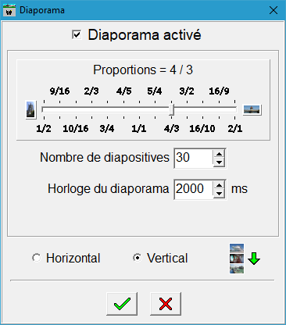This screenshot has width=286, height=325.
Task: Close the Diaporama dialog window
Action: pyautogui.click(x=273, y=10)
